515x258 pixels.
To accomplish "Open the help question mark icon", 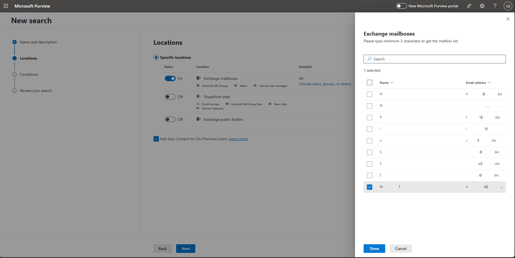I will coord(495,6).
